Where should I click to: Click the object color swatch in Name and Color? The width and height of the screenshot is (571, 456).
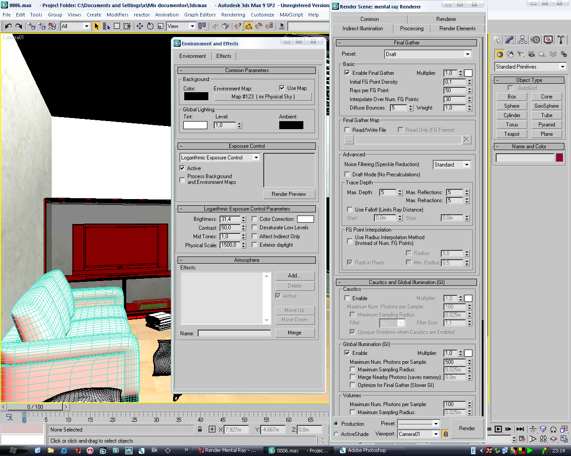click(559, 158)
